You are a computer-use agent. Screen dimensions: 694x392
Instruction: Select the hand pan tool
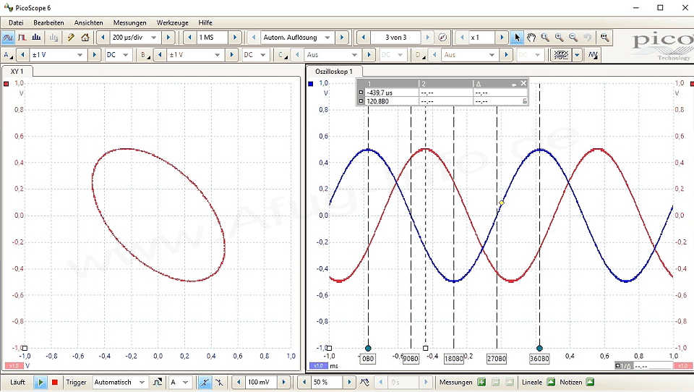click(x=531, y=38)
